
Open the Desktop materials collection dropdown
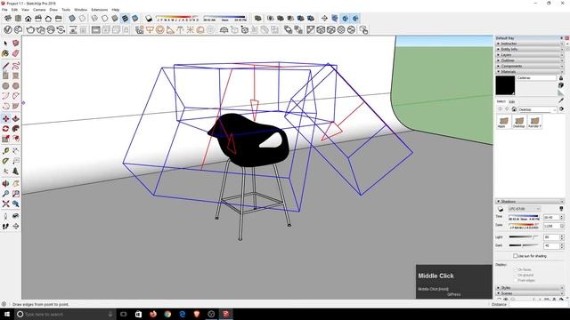coord(537,109)
